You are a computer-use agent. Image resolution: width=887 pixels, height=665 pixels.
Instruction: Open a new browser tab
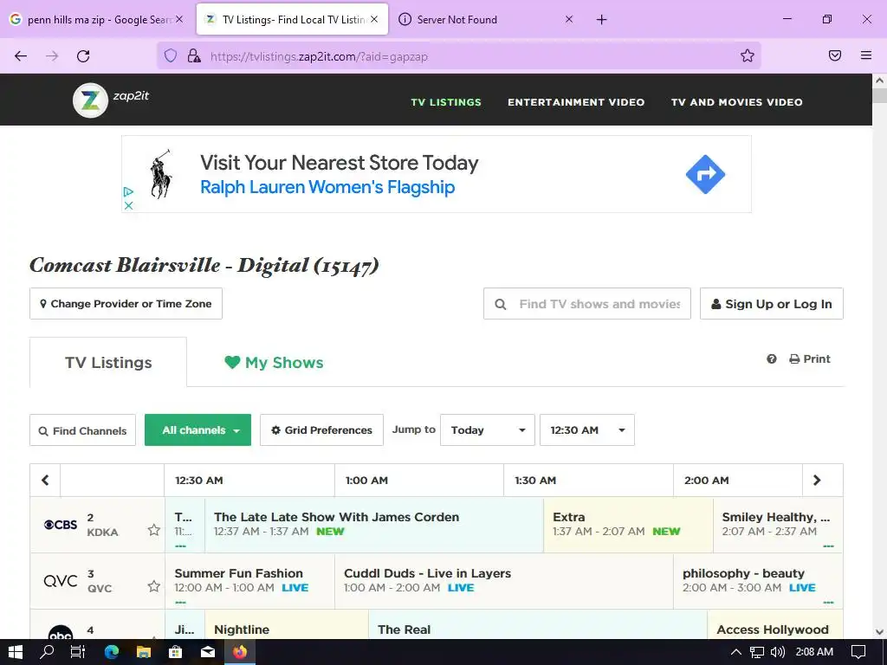coord(601,20)
